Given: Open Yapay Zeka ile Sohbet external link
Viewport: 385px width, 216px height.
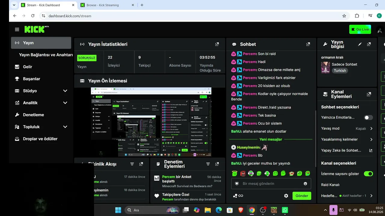Looking at the screenshot, I should coord(371,151).
